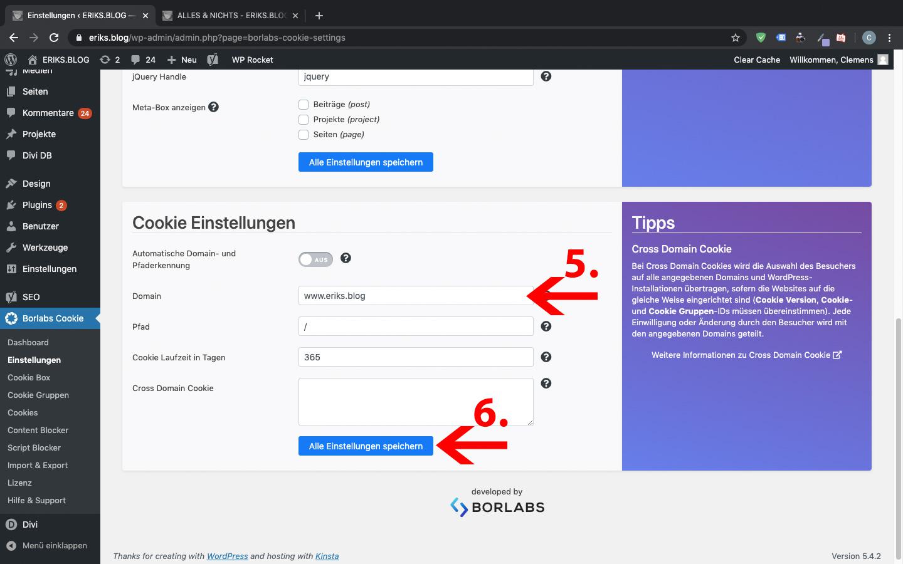
Task: Click the WordPress logo in admin bar
Action: tap(11, 60)
